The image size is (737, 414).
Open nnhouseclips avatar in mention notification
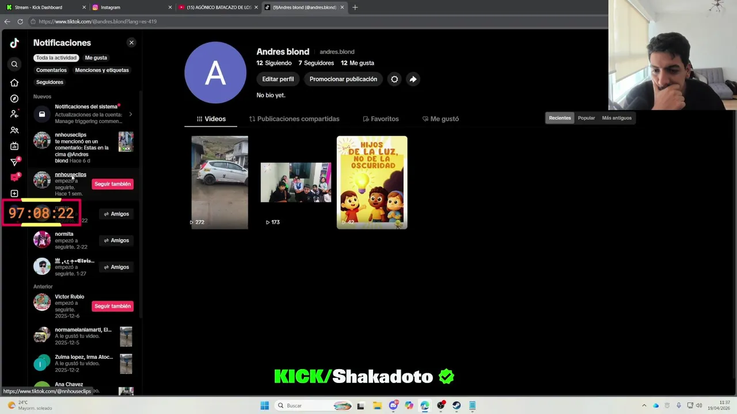pyautogui.click(x=41, y=140)
